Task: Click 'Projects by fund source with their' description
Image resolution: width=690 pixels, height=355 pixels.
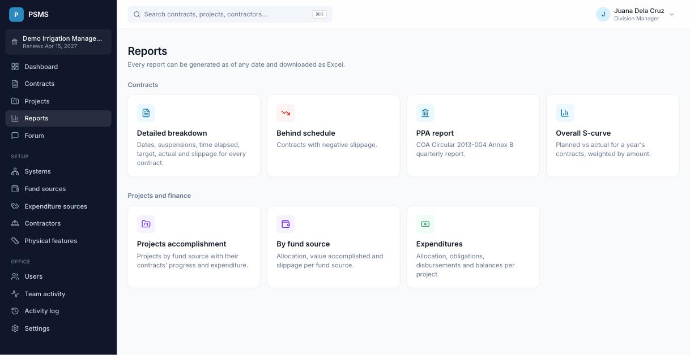Action: coord(193,261)
